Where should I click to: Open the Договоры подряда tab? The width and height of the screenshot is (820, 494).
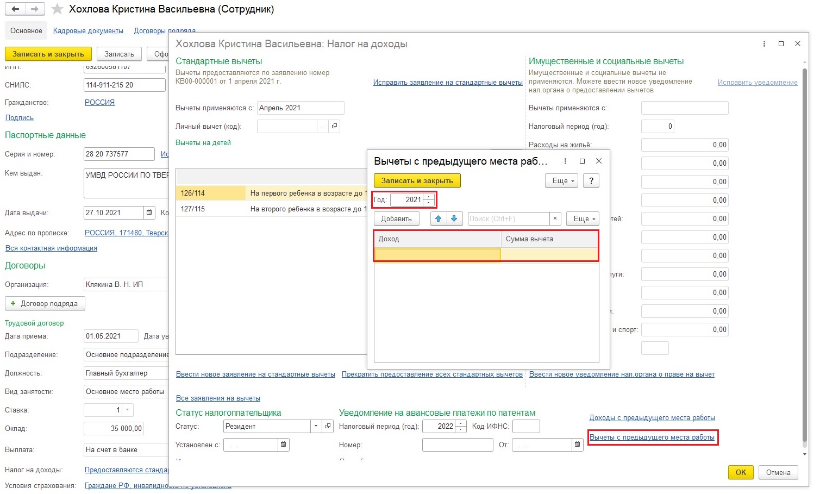click(165, 31)
